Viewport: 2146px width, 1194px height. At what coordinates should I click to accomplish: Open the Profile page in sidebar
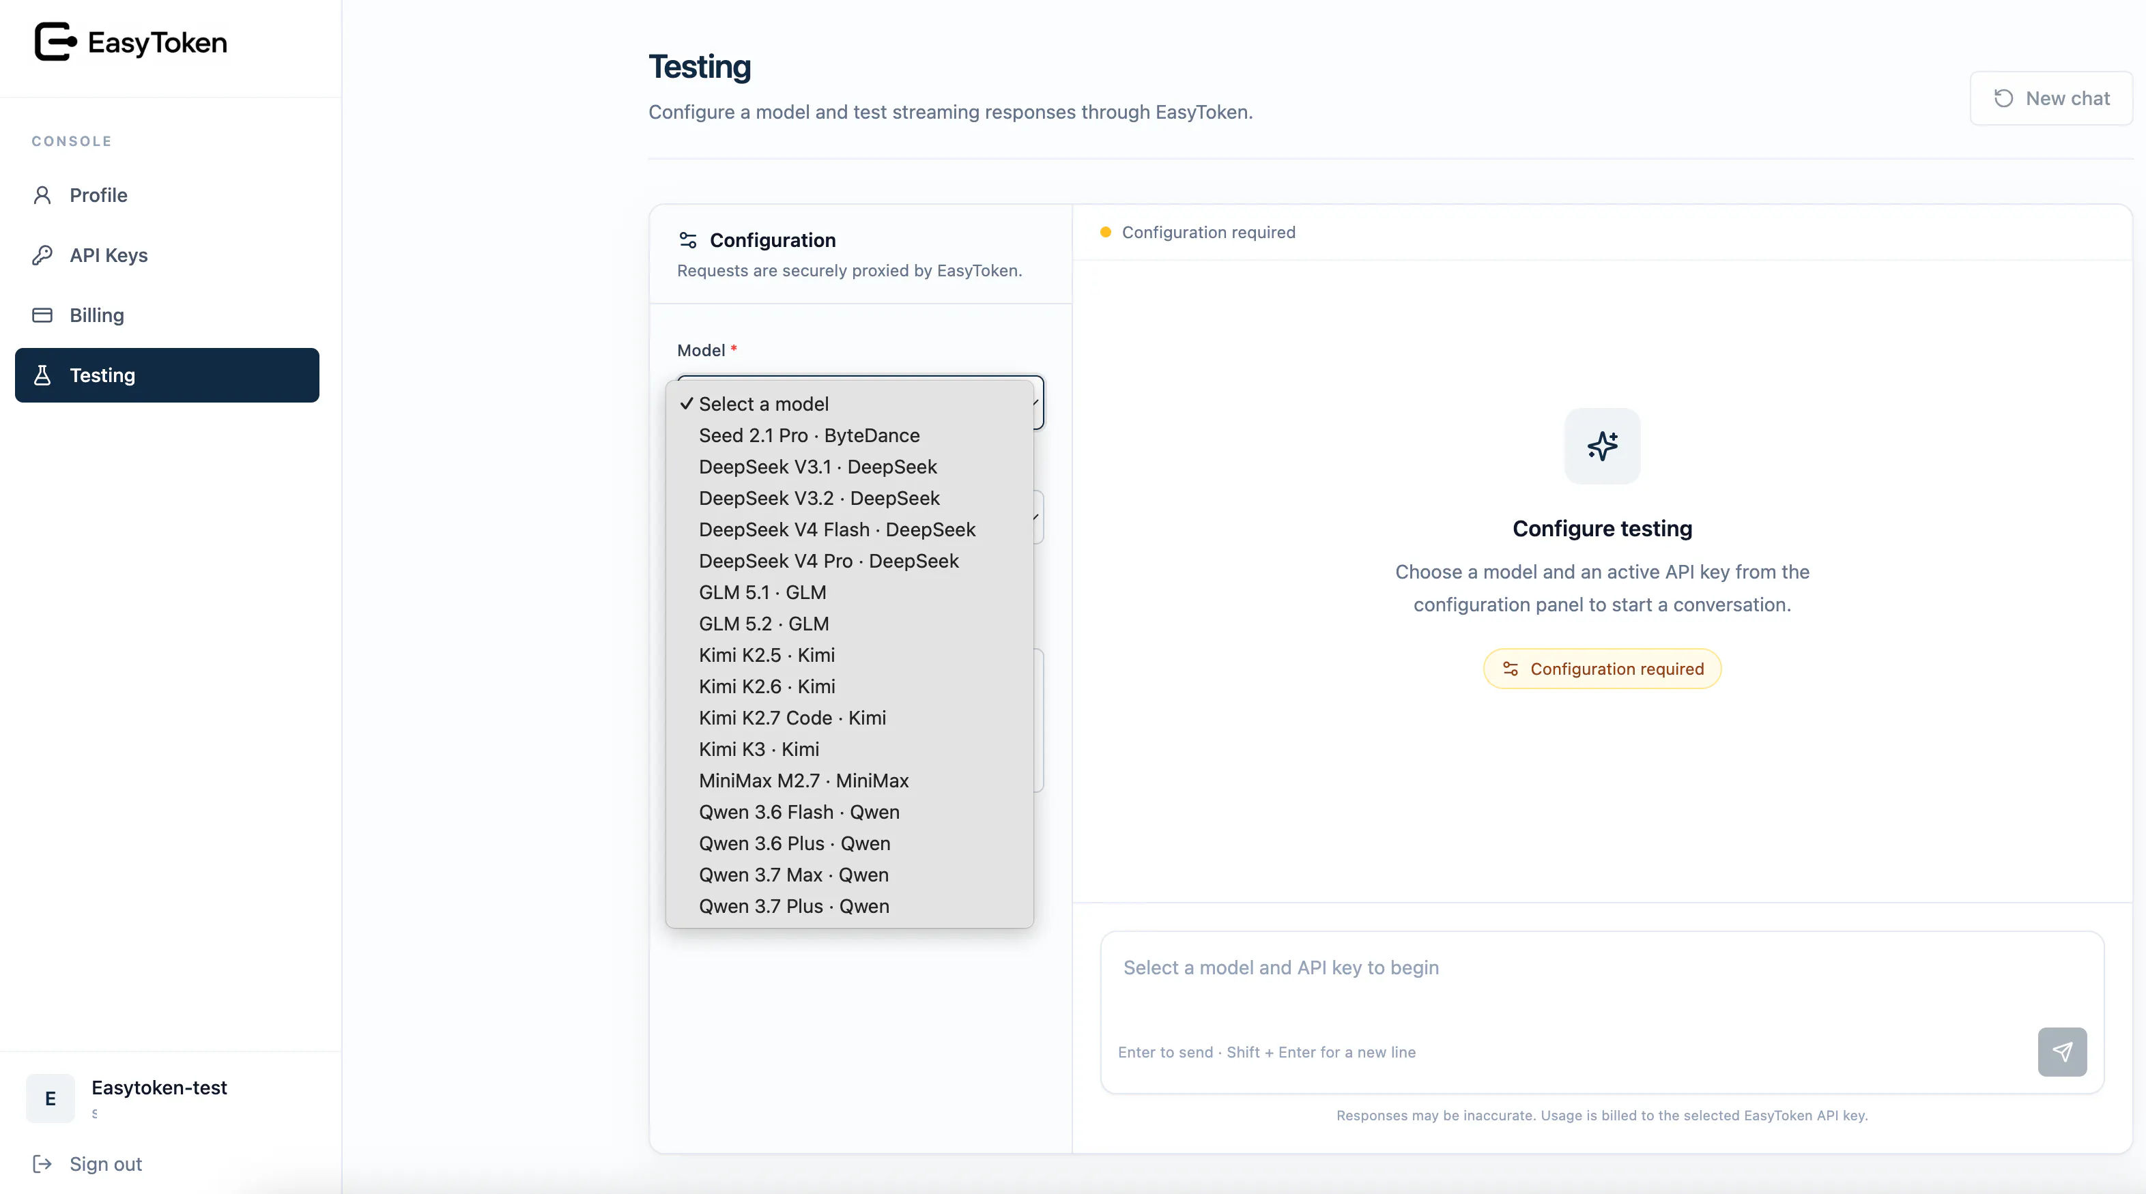[167, 195]
